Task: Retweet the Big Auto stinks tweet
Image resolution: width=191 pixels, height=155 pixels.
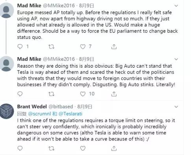Action: click(x=51, y=94)
